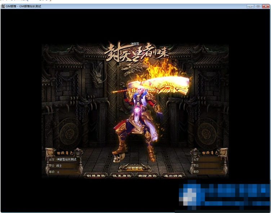The width and height of the screenshot is (271, 213).
Task: Select the left 切换角色 panel header
Action: (64, 153)
